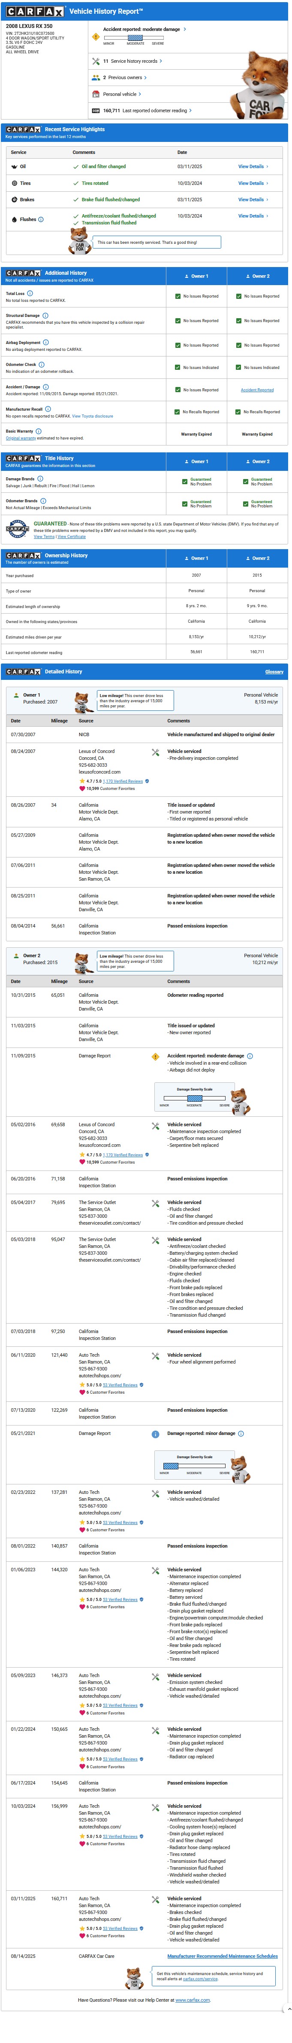Open the info icon next to Flushes
The image size is (292, 2043).
[41, 220]
